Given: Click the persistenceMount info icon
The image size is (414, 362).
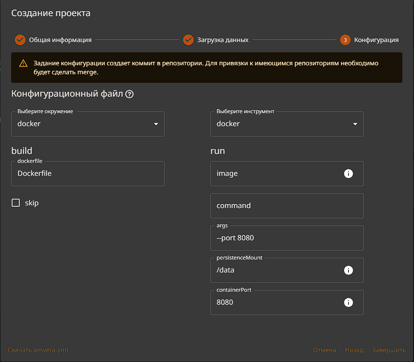Looking at the screenshot, I should click(348, 270).
